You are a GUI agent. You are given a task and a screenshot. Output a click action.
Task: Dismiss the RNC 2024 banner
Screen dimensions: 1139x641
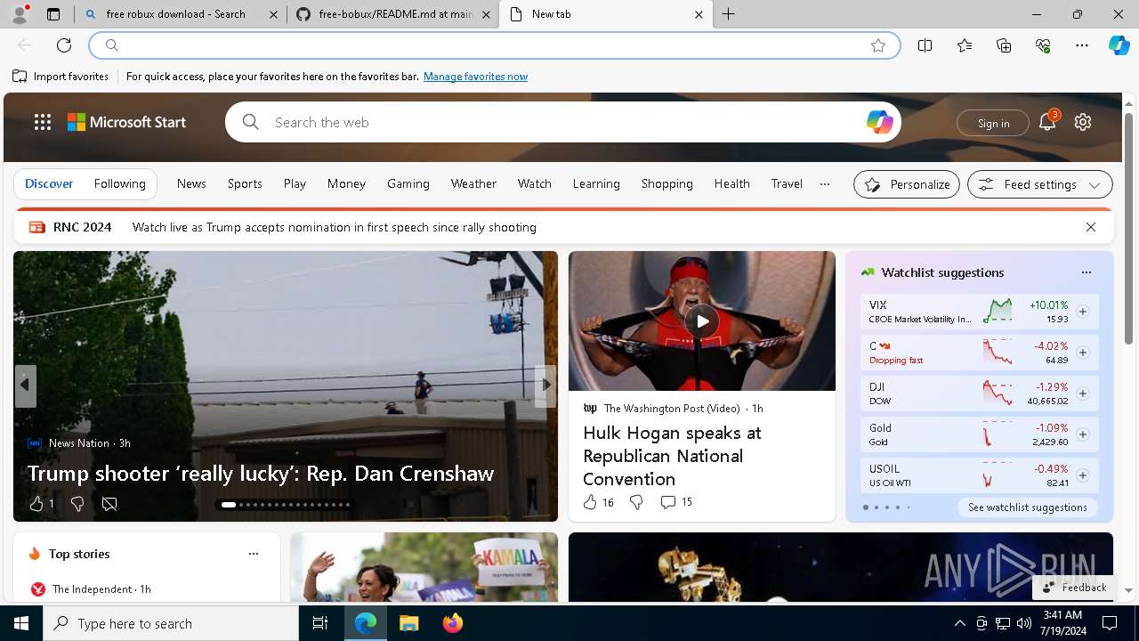point(1091,227)
